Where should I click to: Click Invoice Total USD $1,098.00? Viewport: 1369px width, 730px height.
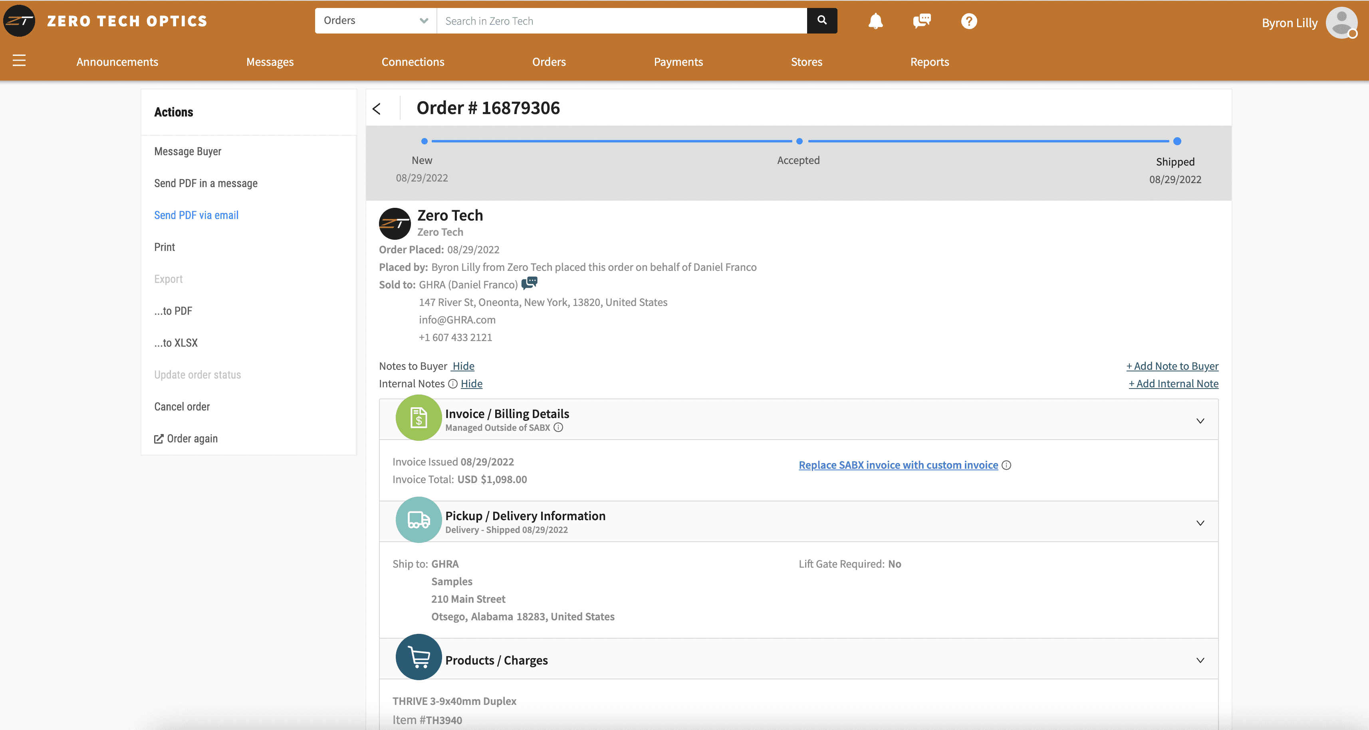tap(460, 479)
